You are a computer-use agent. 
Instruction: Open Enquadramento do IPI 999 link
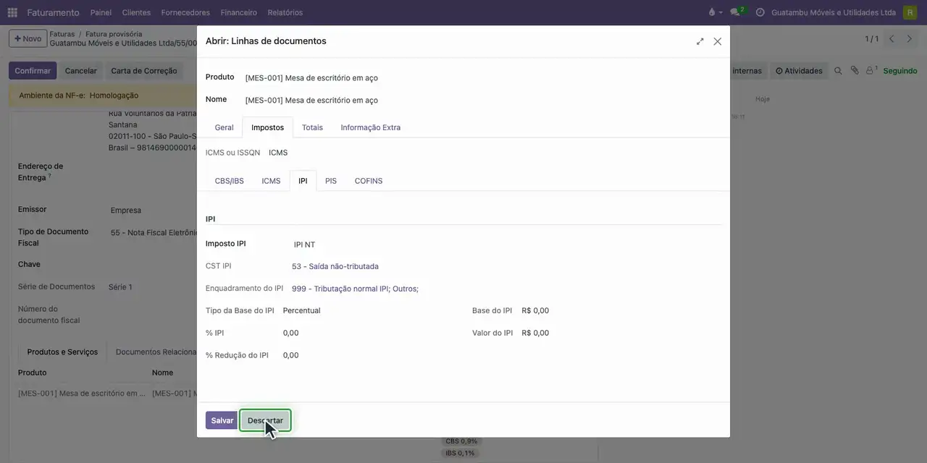355,289
